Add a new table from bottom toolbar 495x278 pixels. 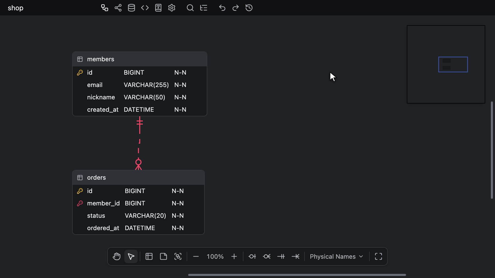pos(149,256)
